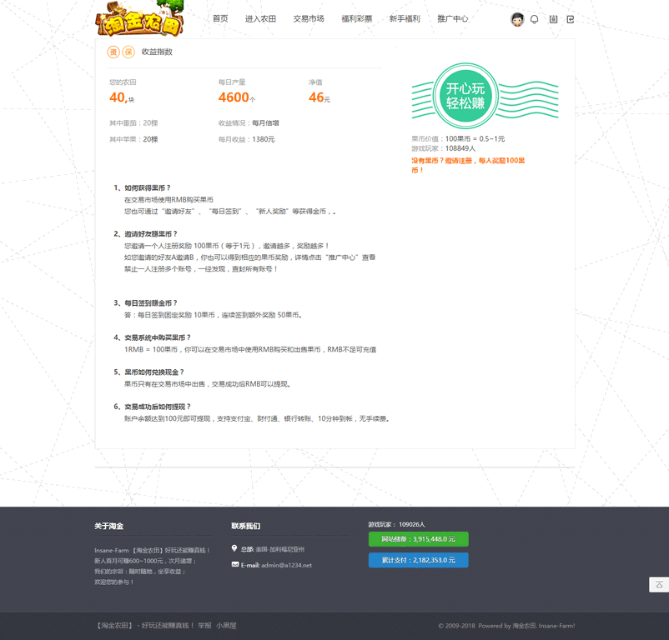Screen dimensions: 669x640
Task: Navigate to 交易市场
Action: click(309, 18)
